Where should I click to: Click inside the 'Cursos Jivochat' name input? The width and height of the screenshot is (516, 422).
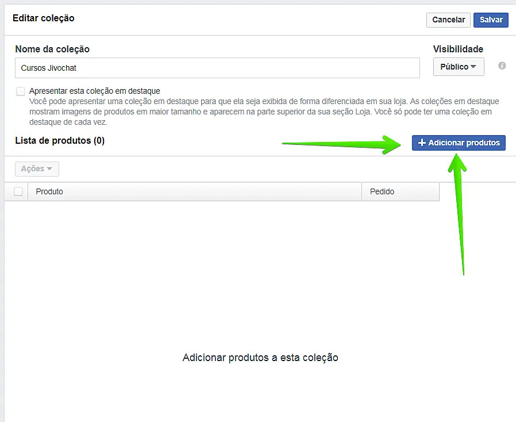pos(217,68)
